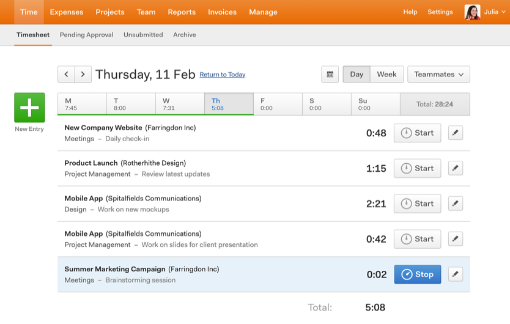Click the Return to Today link
This screenshot has height=324, width=510.
coord(223,75)
